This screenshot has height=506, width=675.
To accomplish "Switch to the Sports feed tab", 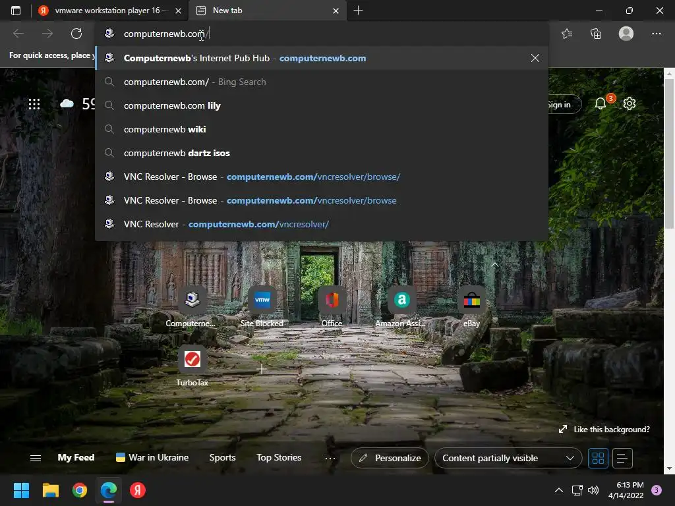I will coord(222,457).
